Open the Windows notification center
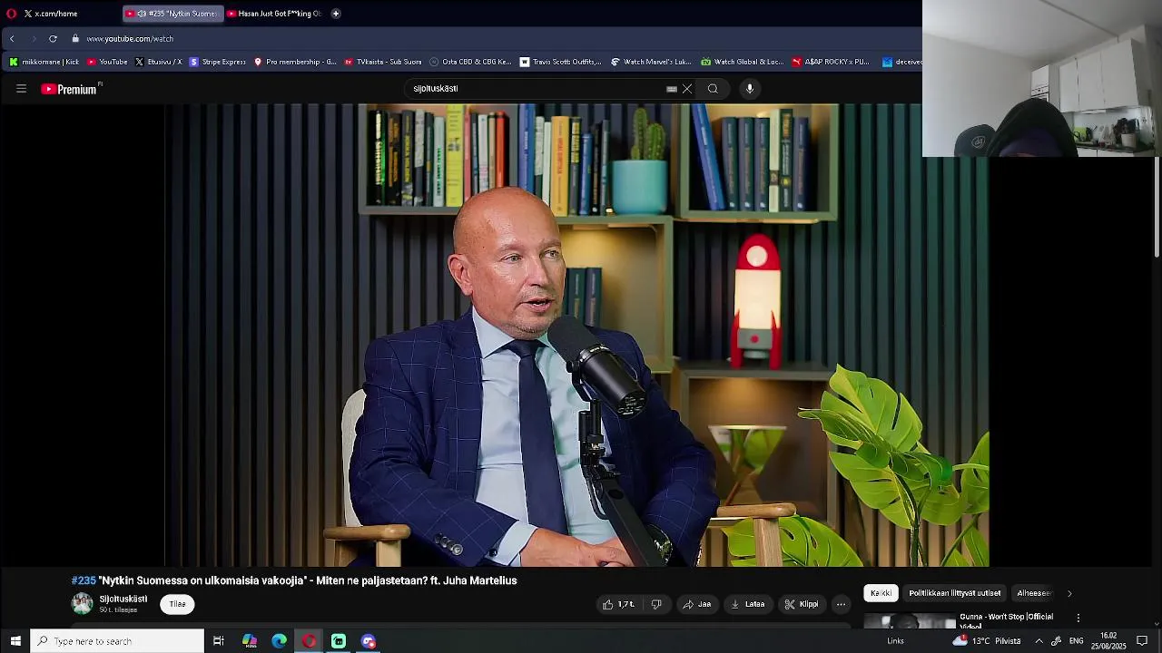The image size is (1162, 653). pos(1142,641)
